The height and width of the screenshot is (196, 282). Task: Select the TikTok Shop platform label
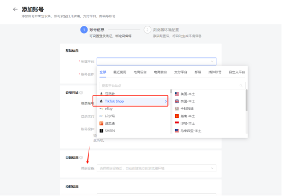pos(114,102)
